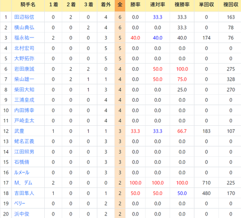Click the 戸崎圭太 jockey name
241x218 pixels.
pos(24,121)
